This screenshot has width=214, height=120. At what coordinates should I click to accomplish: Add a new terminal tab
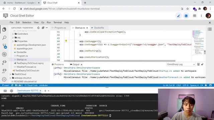[x=45, y=91]
